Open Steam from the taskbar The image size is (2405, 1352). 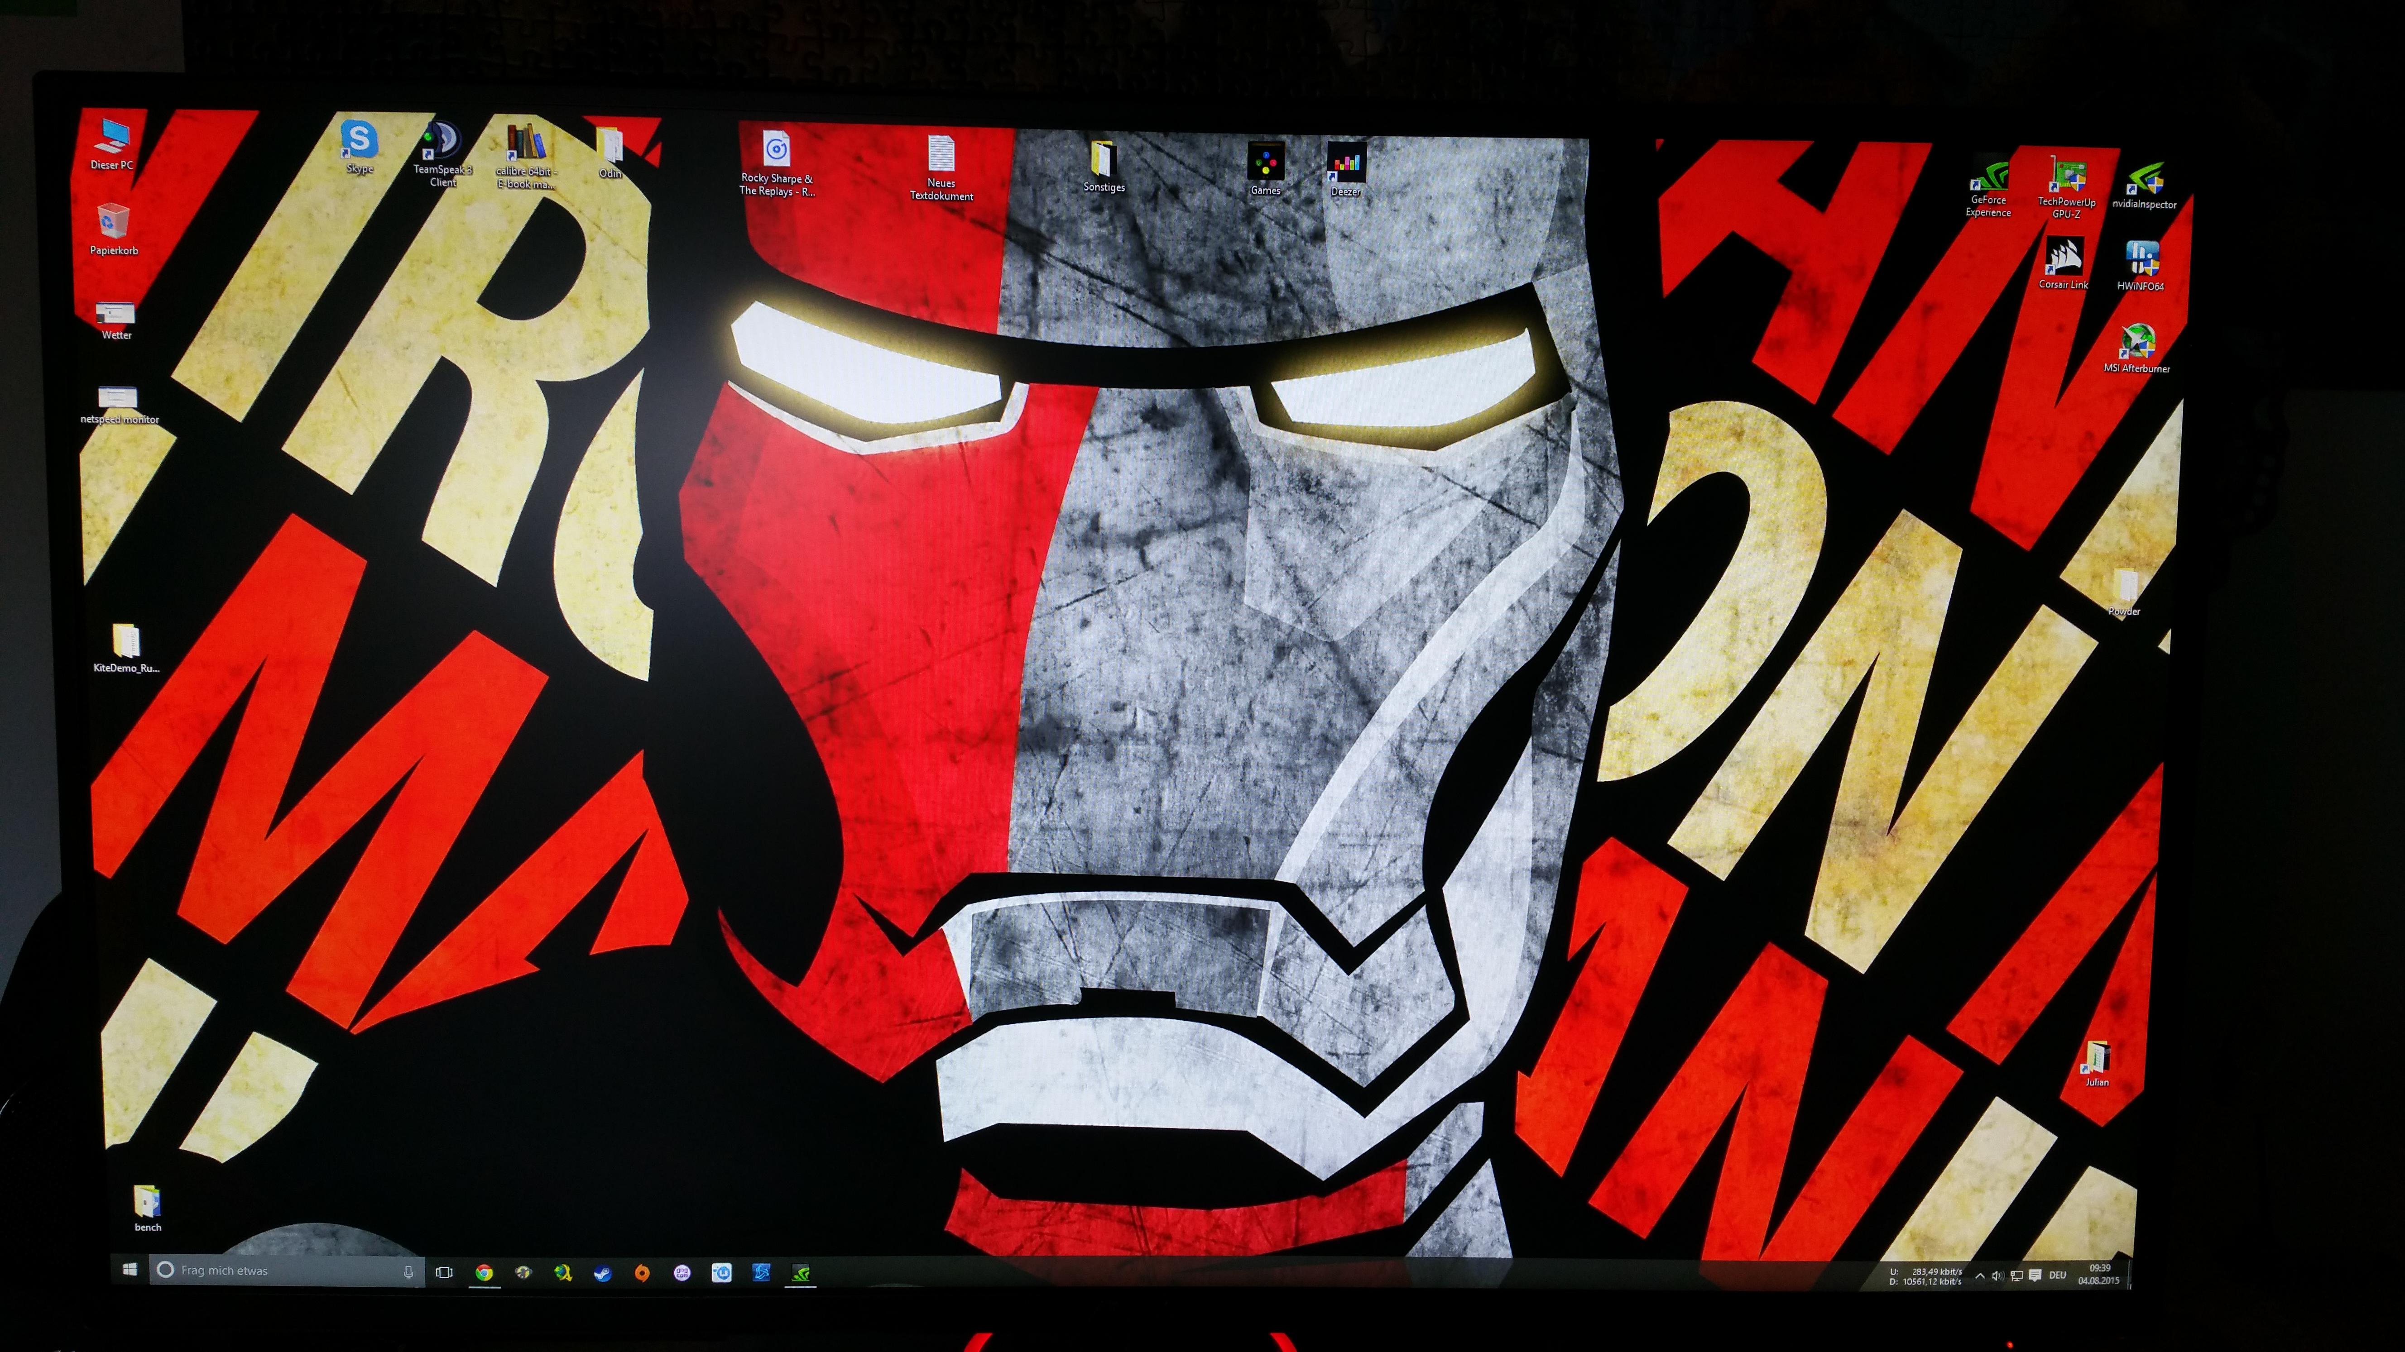602,1273
